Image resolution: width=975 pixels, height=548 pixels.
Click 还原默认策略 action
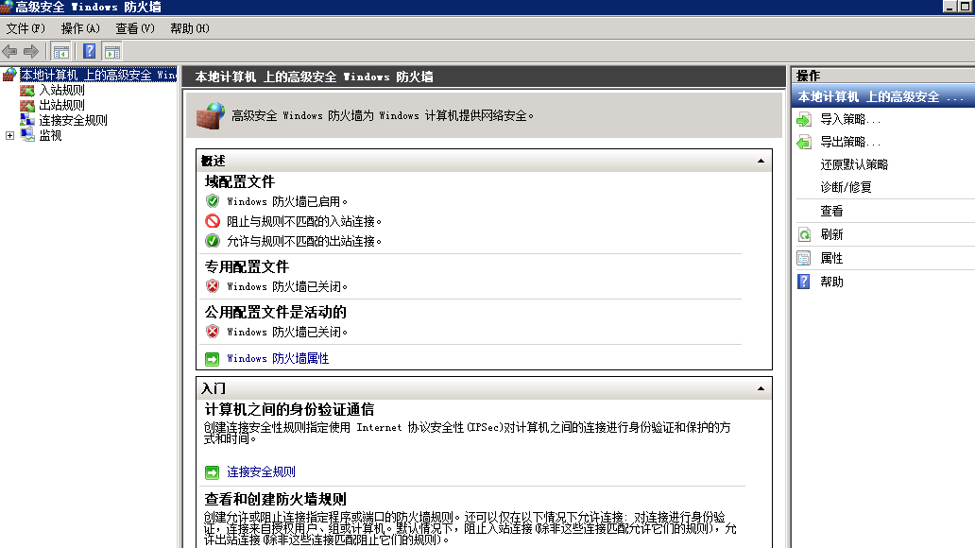pos(854,164)
